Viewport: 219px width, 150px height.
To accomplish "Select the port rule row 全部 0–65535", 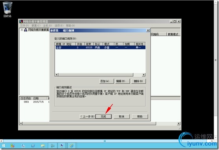I will [x=100, y=48].
